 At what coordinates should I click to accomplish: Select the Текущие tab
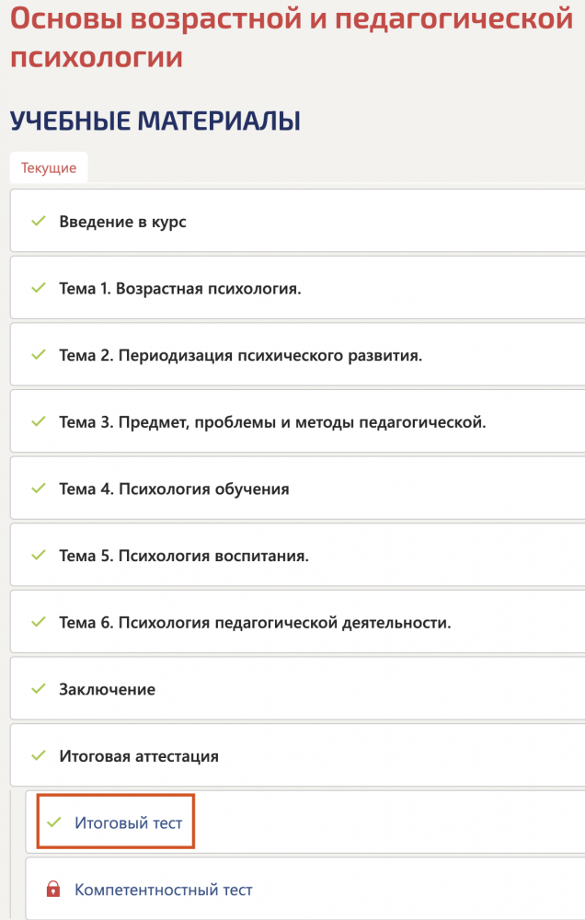click(x=49, y=168)
